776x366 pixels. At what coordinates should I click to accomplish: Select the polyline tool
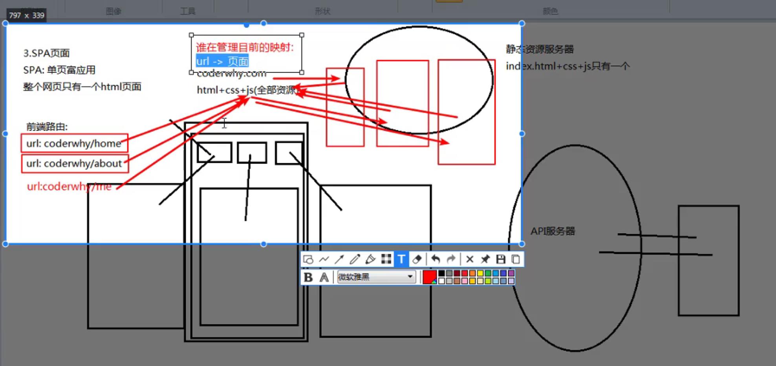pos(324,259)
